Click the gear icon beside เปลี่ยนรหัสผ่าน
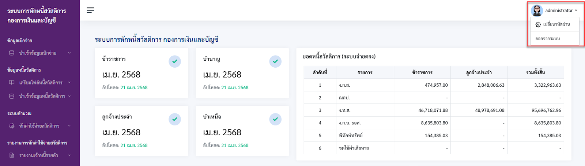Image resolution: width=585 pixels, height=166 pixels. pos(538,24)
